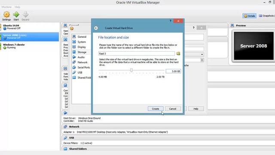Click the Audio section icon in details
This screenshot has width=275, height=155.
coord(65,113)
